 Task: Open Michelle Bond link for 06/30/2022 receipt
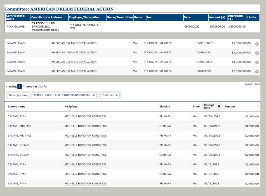[86, 116]
